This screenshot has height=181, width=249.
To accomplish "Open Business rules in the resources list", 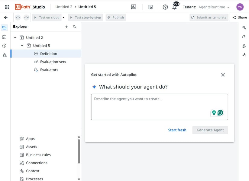I will click(35, 155).
